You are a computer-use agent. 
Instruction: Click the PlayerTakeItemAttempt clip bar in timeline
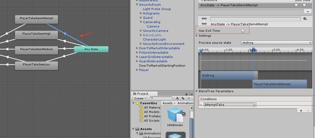pyautogui.click(x=280, y=84)
